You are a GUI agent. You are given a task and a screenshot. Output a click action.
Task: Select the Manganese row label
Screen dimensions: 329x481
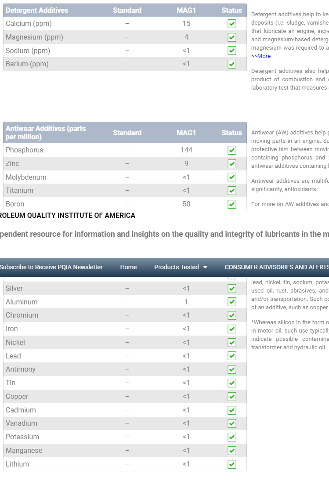(x=24, y=451)
